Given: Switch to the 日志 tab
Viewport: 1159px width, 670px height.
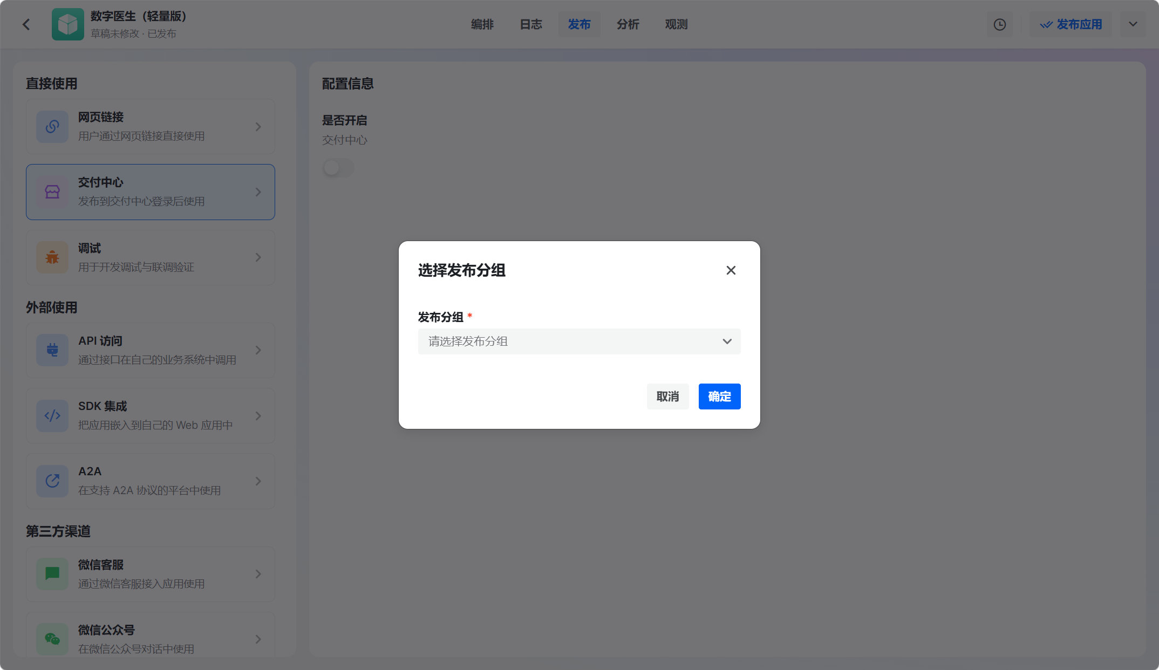Looking at the screenshot, I should point(531,24).
